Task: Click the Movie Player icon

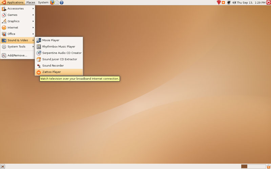Action: [x=39, y=40]
